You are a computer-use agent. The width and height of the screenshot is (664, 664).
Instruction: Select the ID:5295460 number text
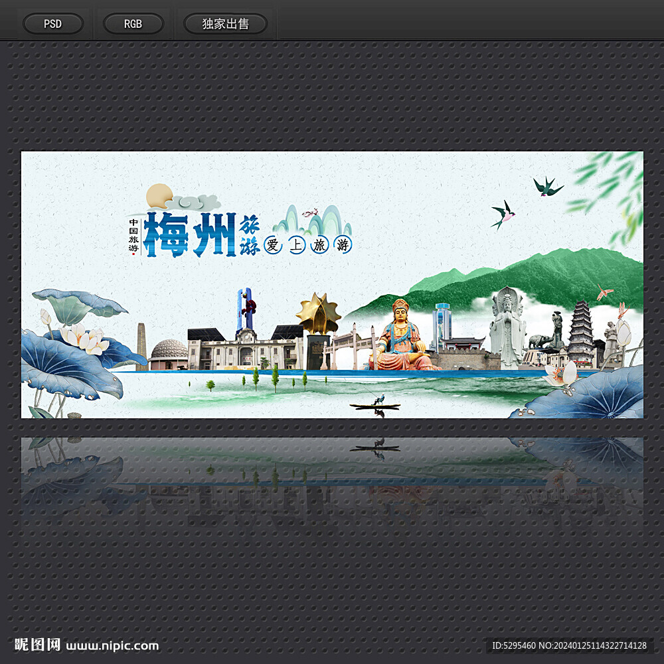[514, 645]
